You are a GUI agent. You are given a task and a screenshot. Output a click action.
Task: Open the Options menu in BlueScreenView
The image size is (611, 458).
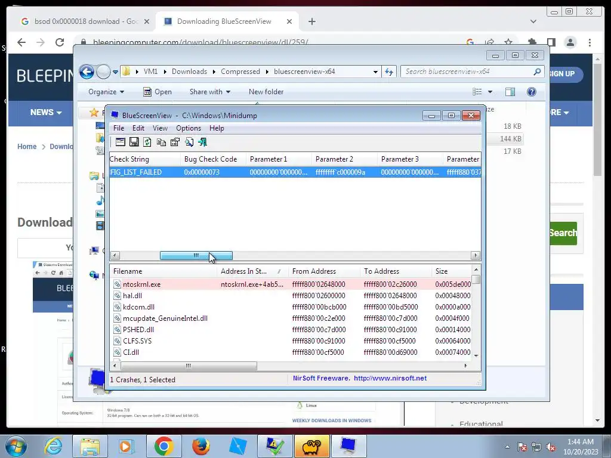(x=189, y=128)
